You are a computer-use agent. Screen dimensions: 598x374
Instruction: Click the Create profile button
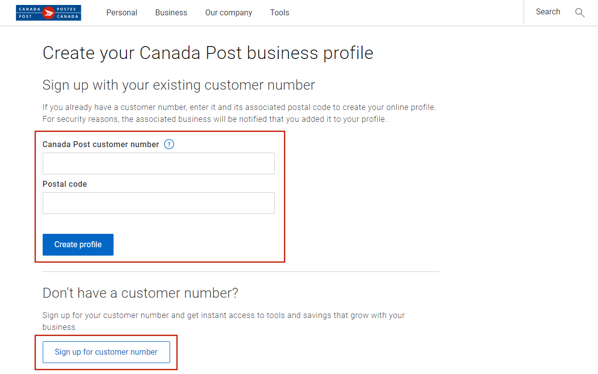pos(78,245)
